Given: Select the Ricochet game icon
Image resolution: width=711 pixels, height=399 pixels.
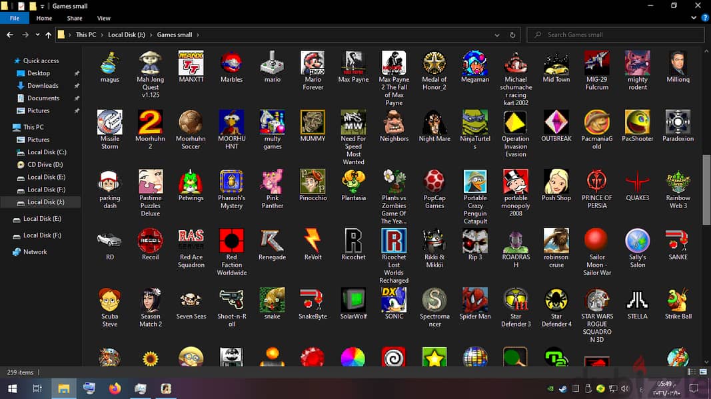Looking at the screenshot, I should click(x=353, y=241).
